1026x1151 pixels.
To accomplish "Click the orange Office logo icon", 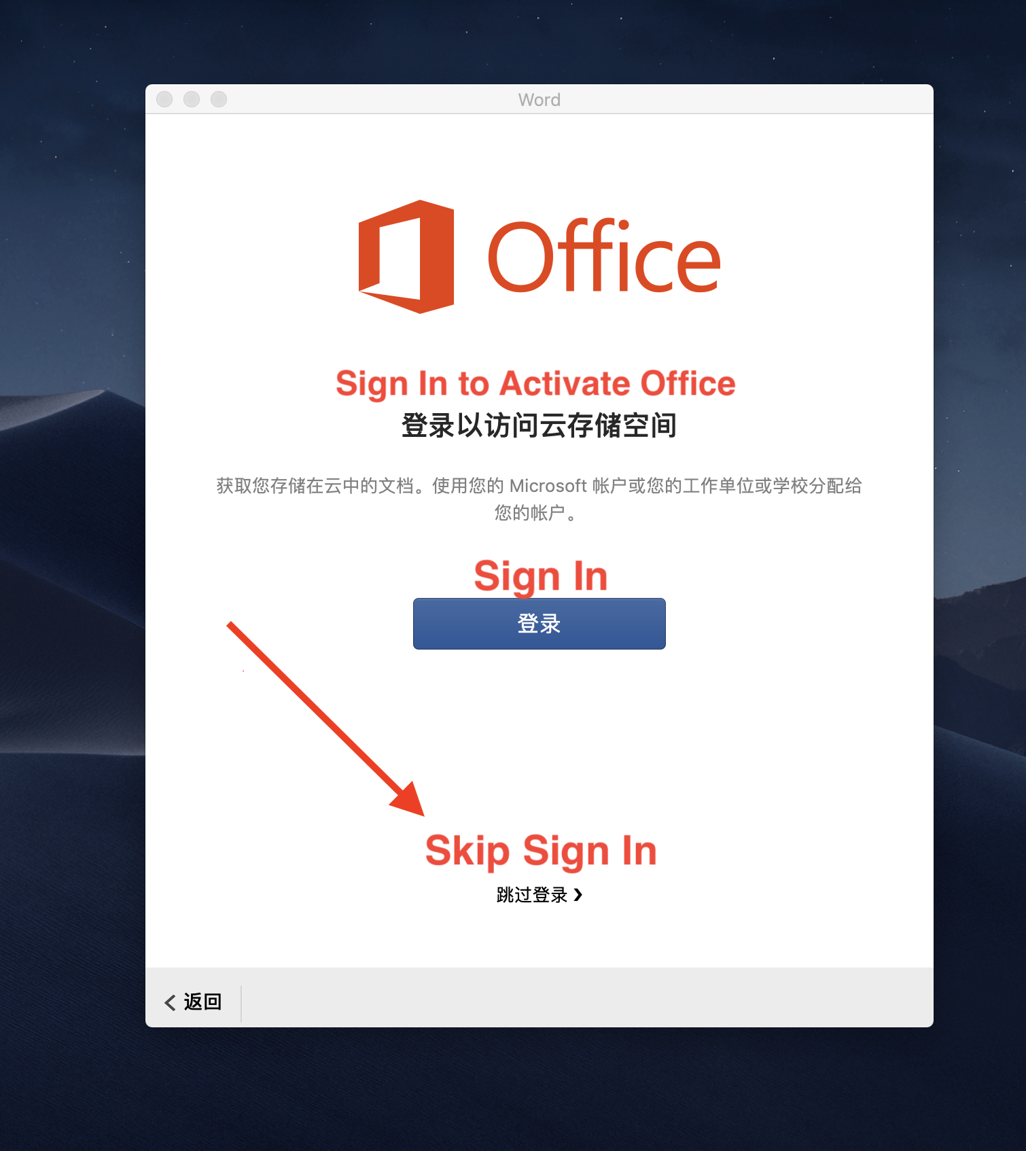I will (x=406, y=257).
